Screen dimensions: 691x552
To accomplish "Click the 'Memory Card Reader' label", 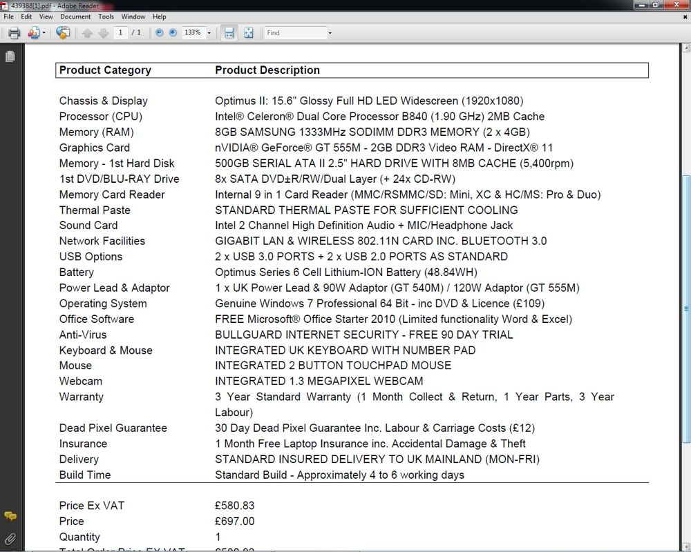I will tap(112, 195).
